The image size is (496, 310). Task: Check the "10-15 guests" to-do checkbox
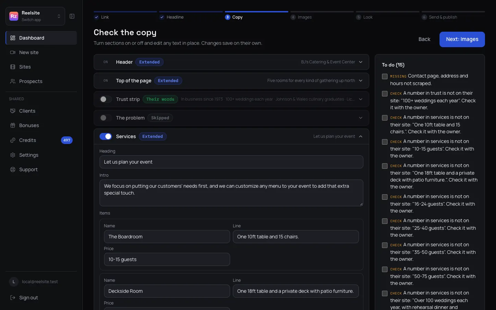click(x=385, y=142)
